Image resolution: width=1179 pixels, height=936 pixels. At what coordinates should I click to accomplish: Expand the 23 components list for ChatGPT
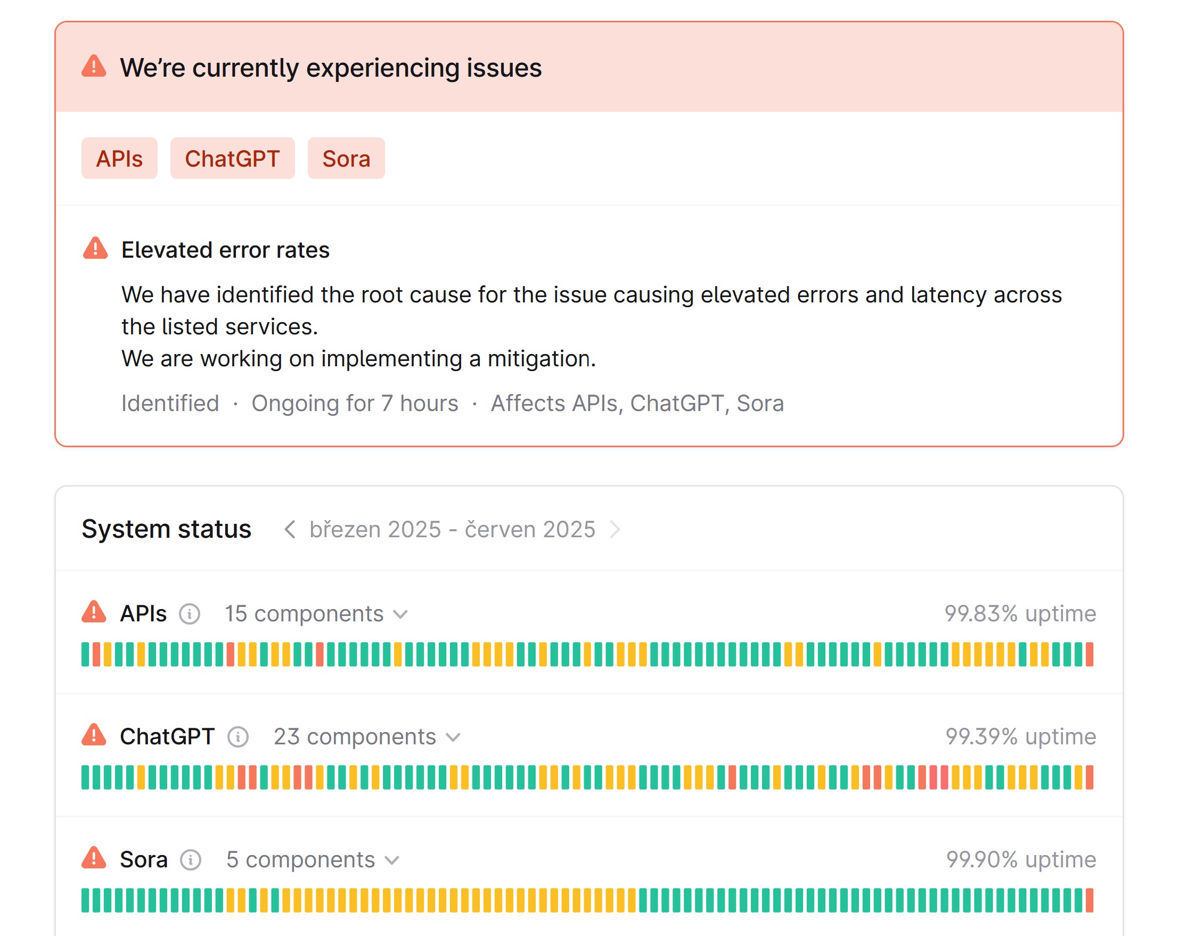click(x=367, y=737)
